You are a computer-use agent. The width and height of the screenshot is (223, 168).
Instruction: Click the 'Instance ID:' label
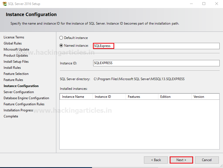coord(68,63)
